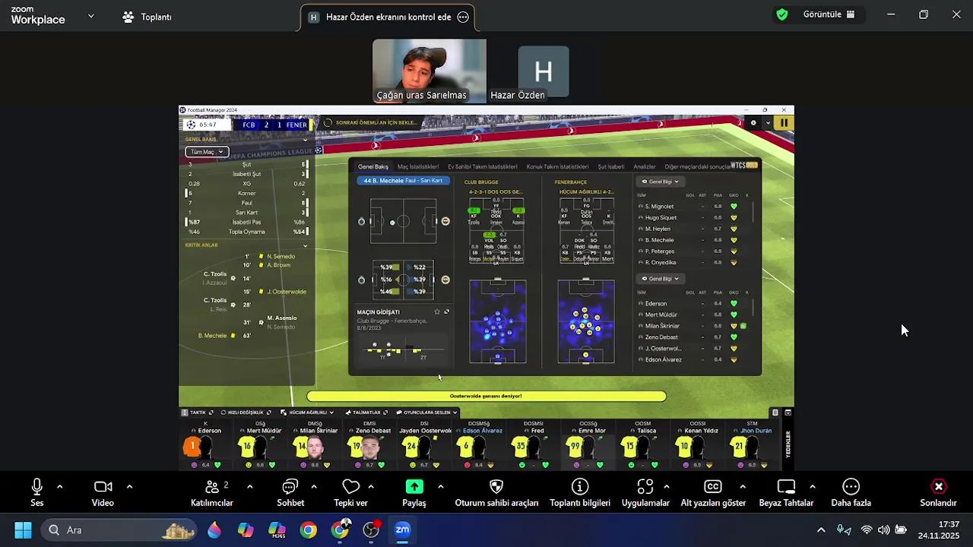Click the Yedekler substitutes side tab
Screen dimensions: 973x547
788,444
